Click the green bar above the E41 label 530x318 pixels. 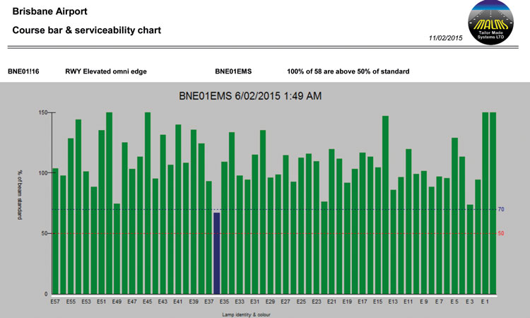point(178,209)
